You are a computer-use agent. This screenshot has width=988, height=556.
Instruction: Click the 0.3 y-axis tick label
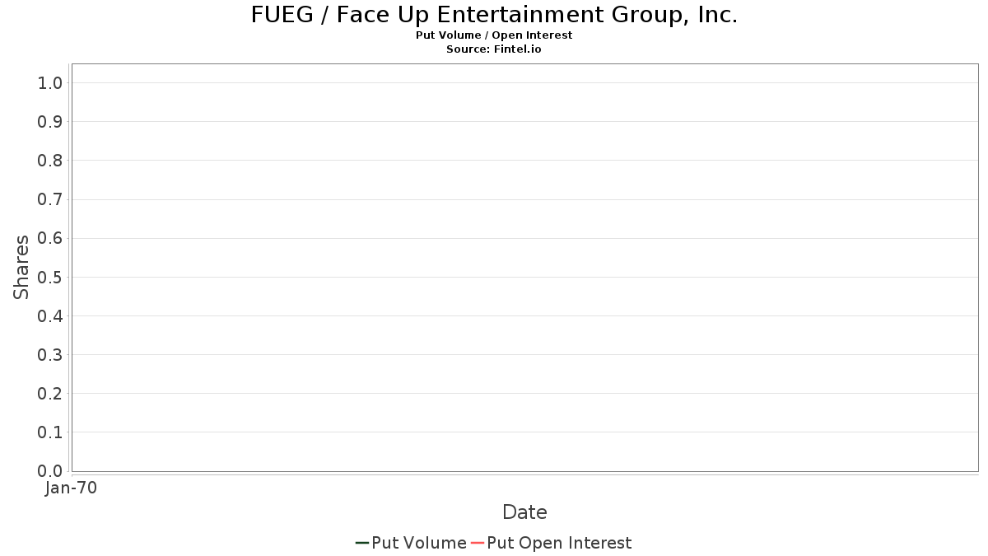click(x=50, y=355)
